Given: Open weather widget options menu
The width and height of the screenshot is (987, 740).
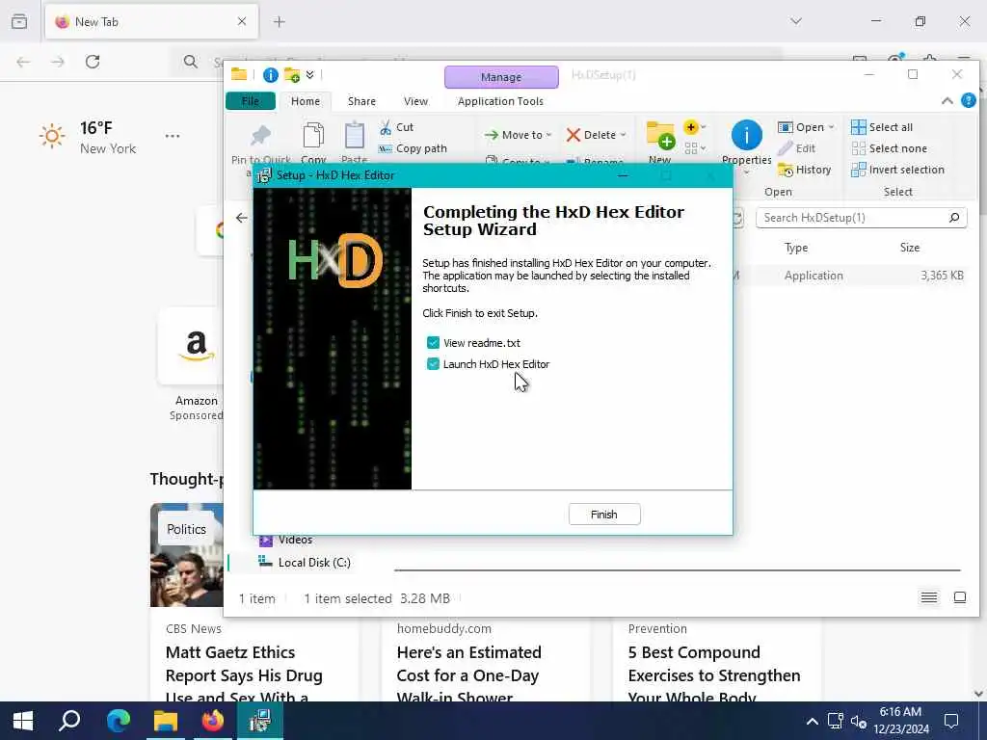Looking at the screenshot, I should 173,136.
